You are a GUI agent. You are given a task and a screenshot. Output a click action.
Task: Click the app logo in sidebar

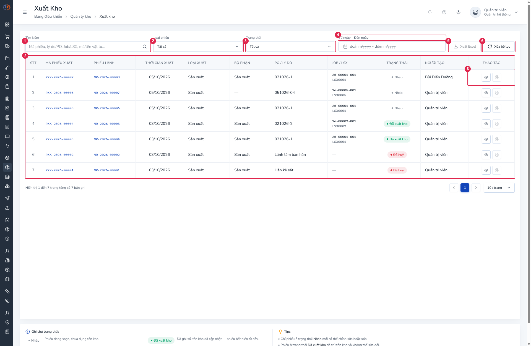[6, 7]
